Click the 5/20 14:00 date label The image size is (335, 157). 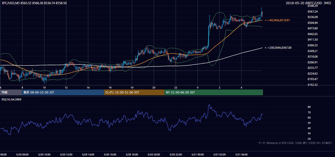(x=88, y=154)
